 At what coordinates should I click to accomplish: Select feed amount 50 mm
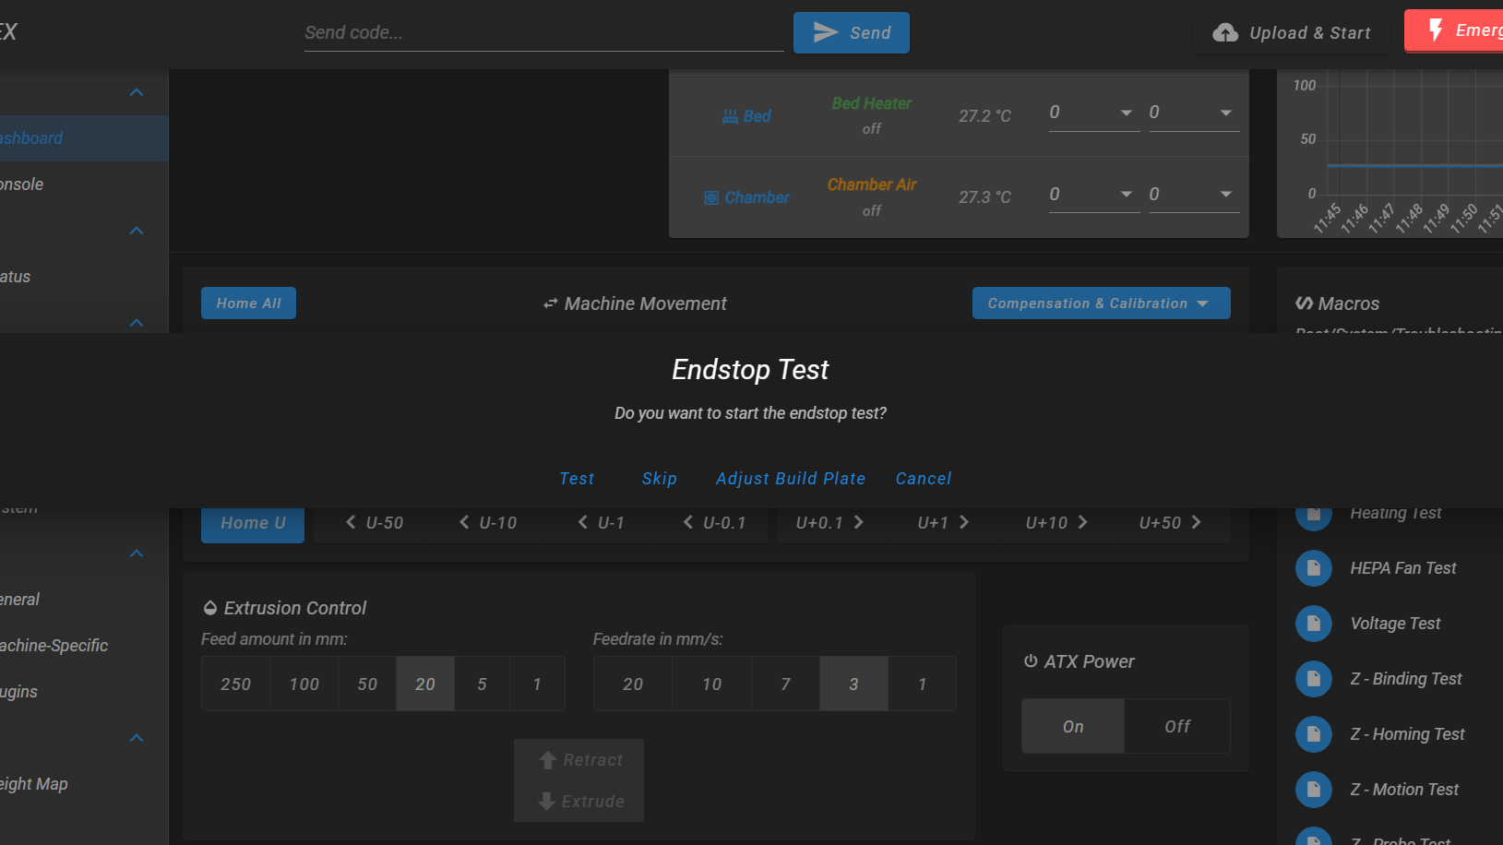pos(367,684)
